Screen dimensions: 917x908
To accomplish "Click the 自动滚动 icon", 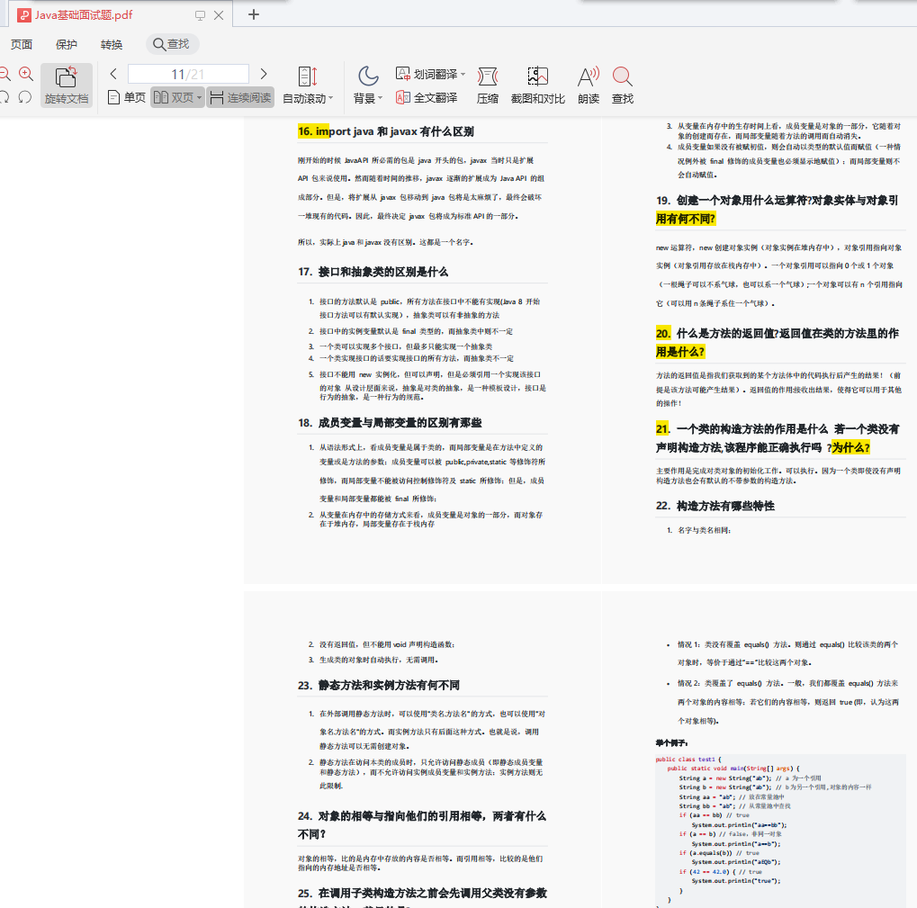I will tap(308, 76).
